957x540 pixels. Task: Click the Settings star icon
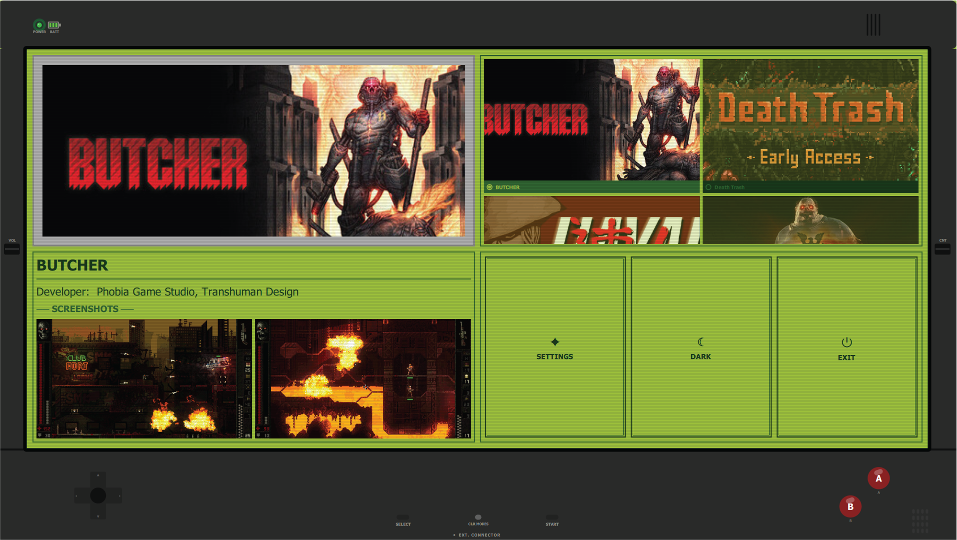(x=555, y=342)
